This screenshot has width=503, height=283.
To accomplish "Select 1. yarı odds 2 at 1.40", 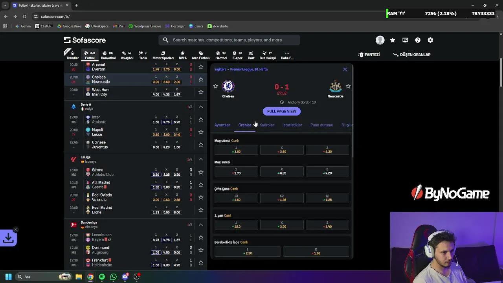I will click(x=327, y=225).
